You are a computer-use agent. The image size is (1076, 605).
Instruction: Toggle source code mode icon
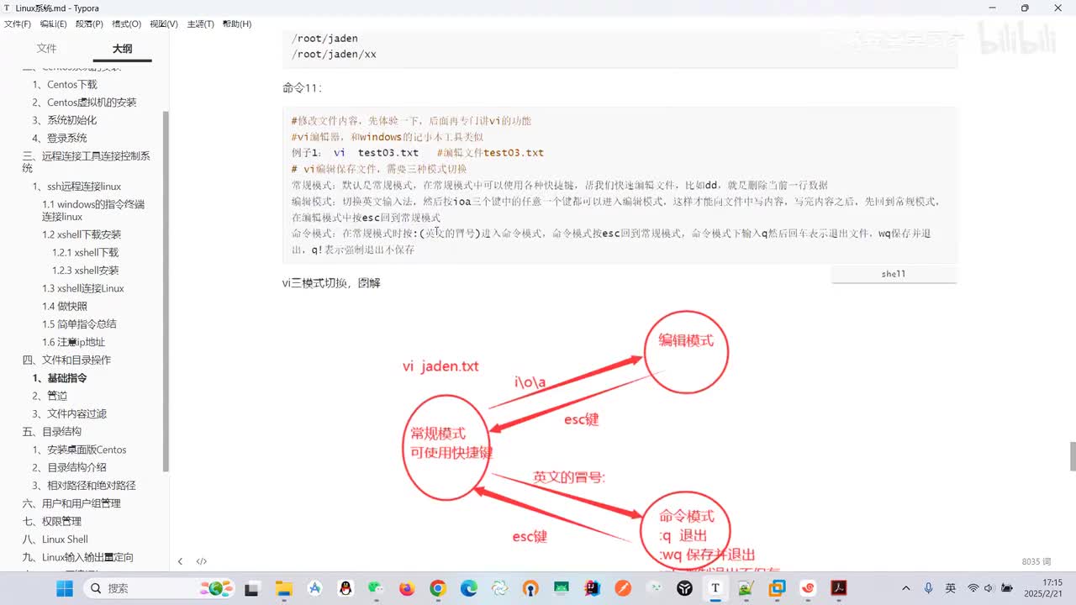coord(202,561)
